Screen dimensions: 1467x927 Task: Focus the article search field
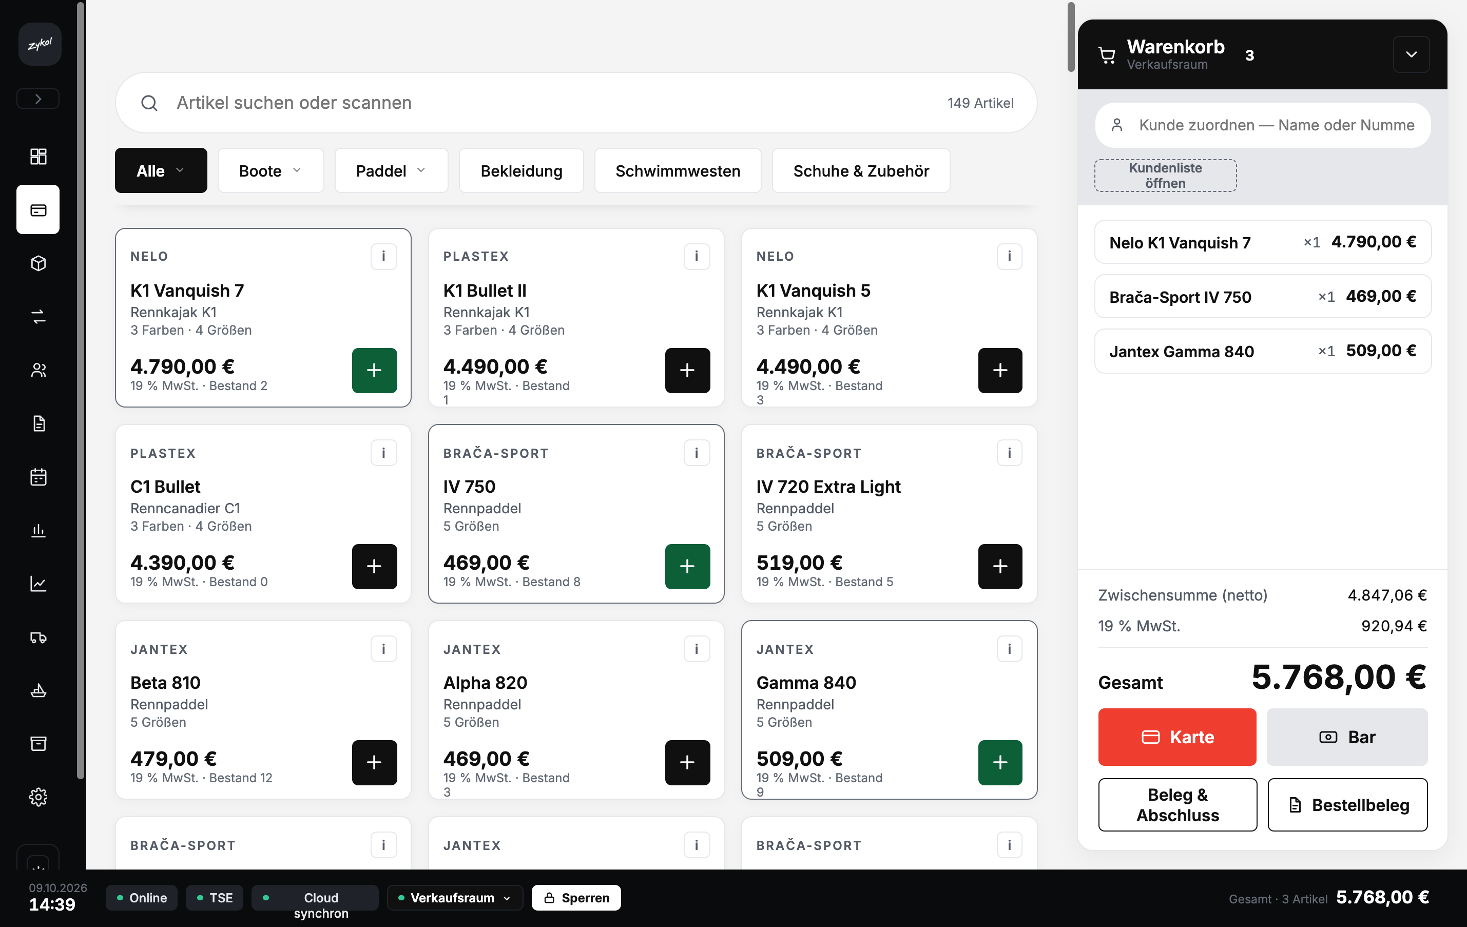click(x=576, y=103)
